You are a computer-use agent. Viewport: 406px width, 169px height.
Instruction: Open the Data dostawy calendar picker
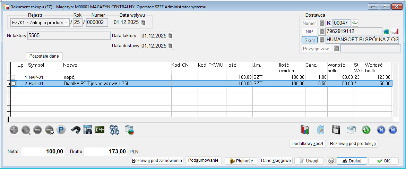click(x=170, y=46)
